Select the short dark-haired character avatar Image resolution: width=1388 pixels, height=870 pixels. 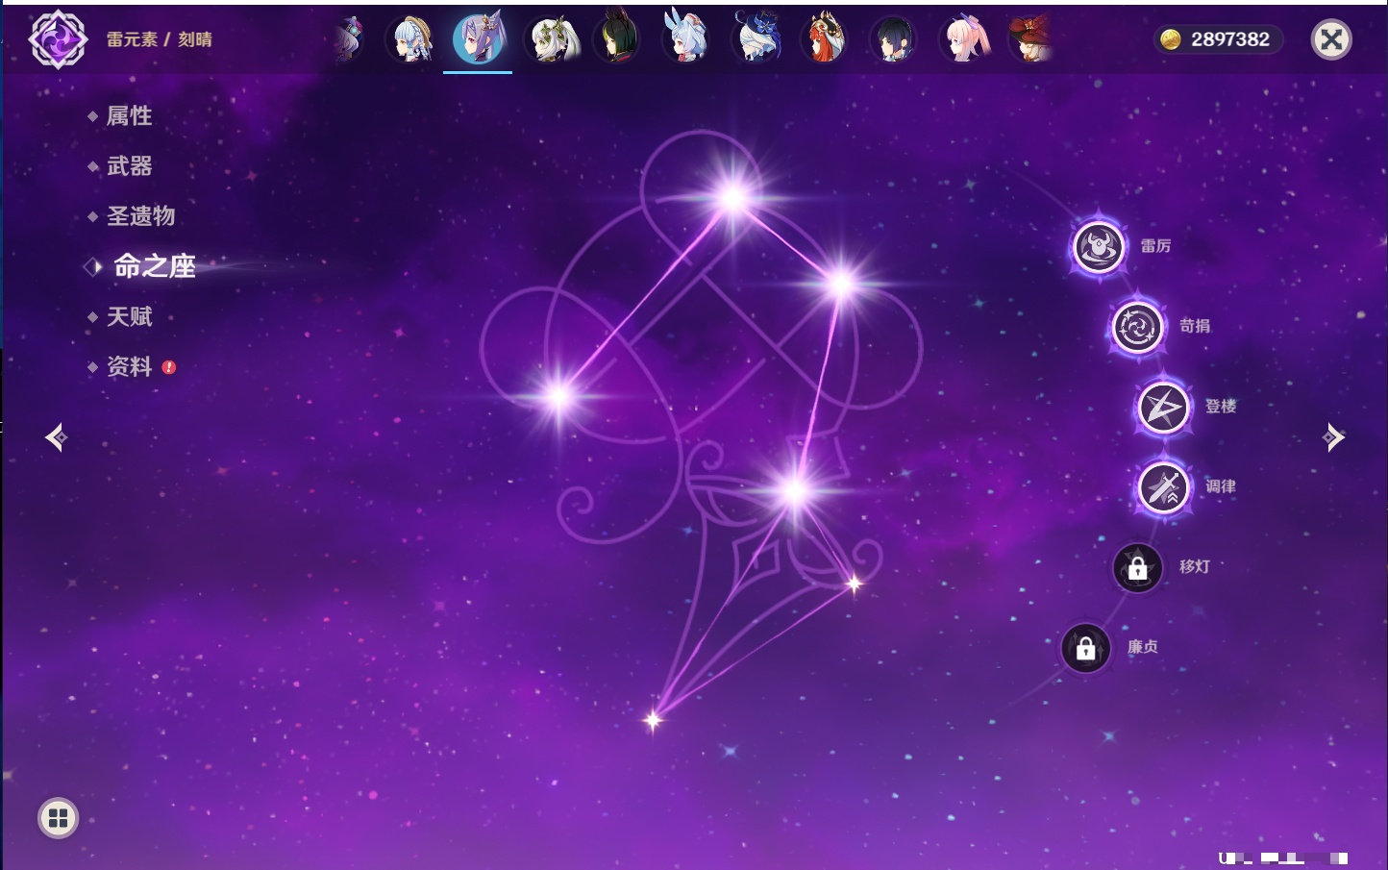893,39
